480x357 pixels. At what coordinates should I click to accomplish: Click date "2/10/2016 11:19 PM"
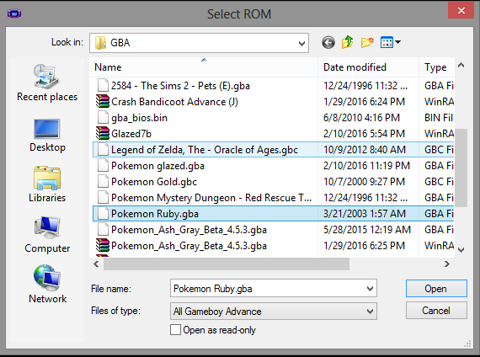(366, 166)
